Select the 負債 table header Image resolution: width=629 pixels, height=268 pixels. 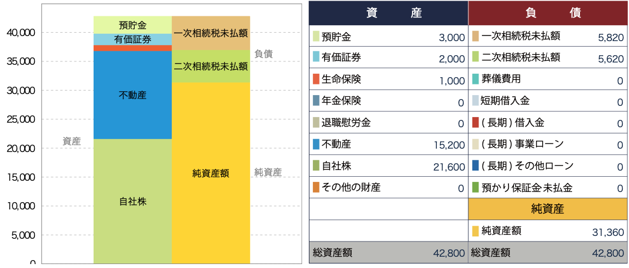[548, 14]
